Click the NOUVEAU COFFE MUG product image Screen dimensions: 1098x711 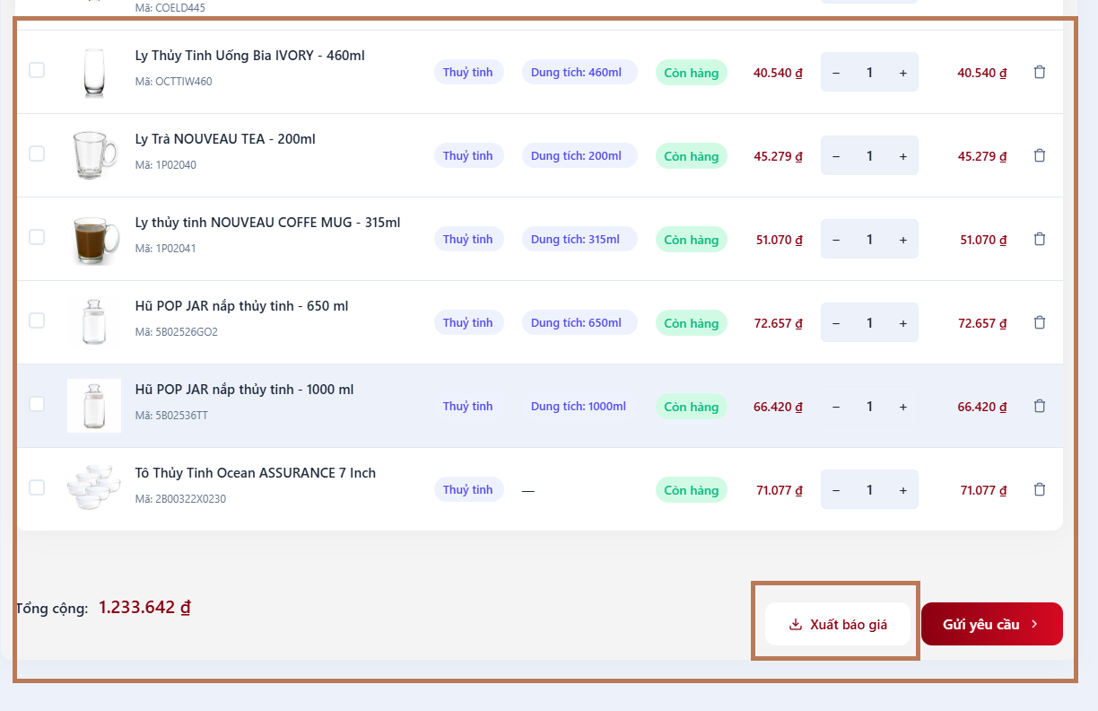94,239
